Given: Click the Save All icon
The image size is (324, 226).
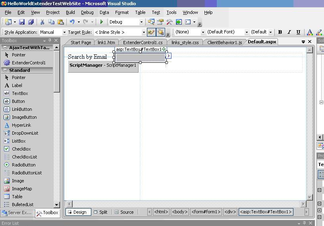Looking at the screenshot, I should point(31,22).
